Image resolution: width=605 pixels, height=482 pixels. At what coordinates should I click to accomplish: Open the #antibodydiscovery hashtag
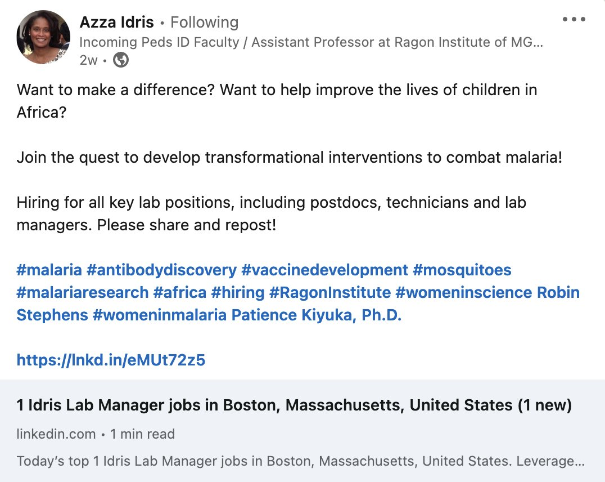(x=161, y=270)
